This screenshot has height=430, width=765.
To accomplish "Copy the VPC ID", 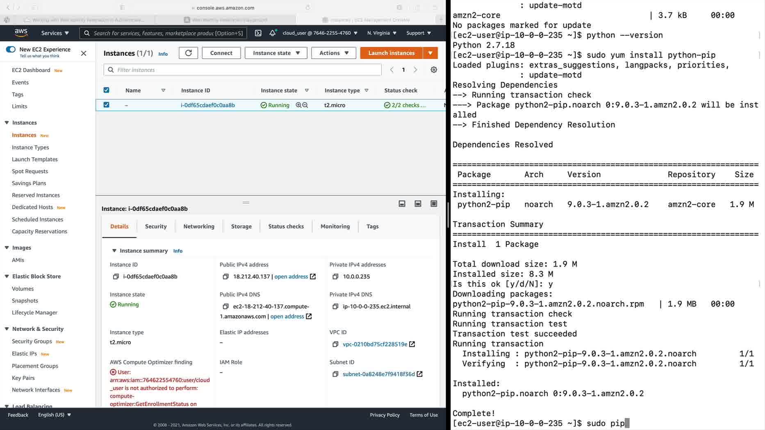I will [335, 344].
